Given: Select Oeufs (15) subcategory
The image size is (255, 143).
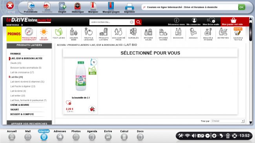Looking at the screenshot, I should coord(16,63).
